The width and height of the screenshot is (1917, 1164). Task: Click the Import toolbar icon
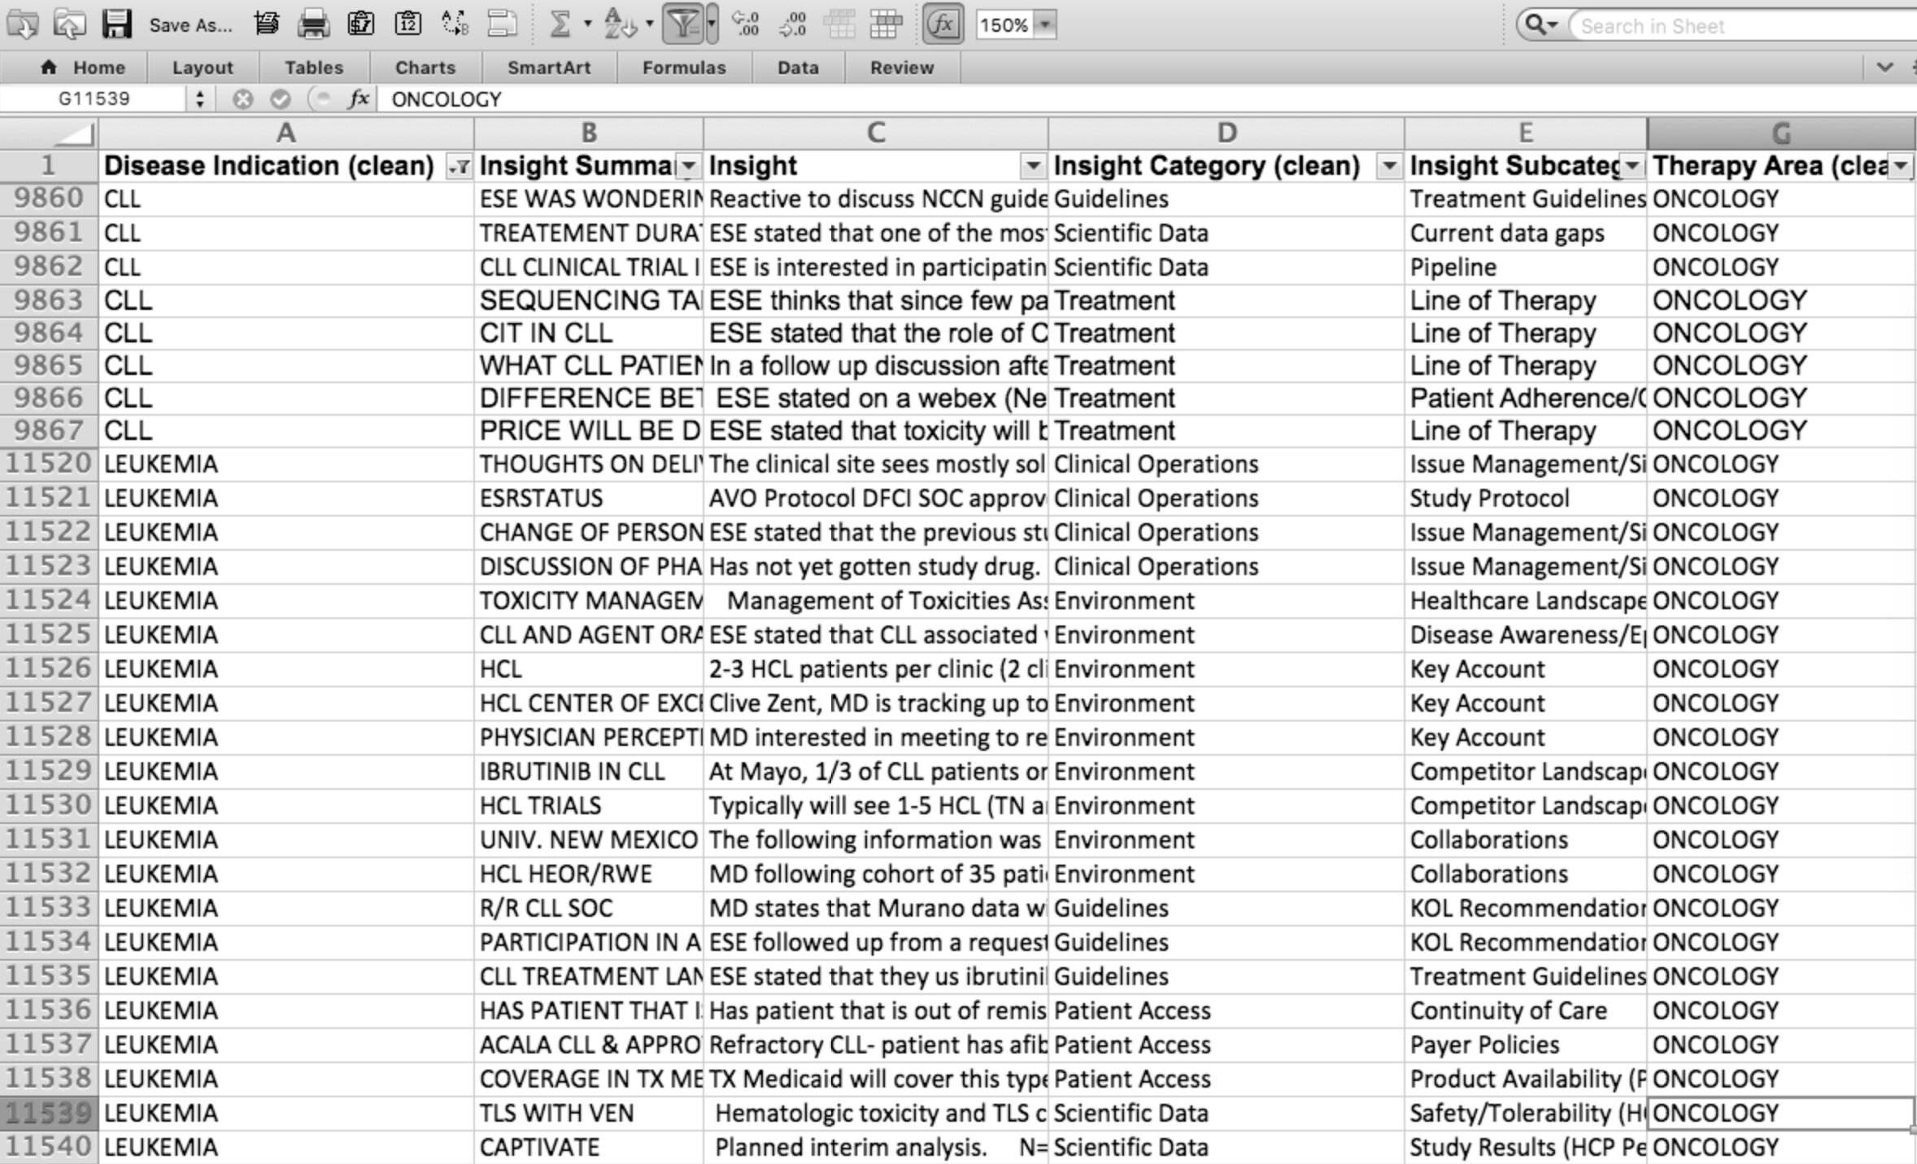22,24
